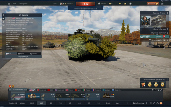The height and width of the screenshot is (107, 171).
Task: Switch to the 8.0 preset tab
Action: 51,103
